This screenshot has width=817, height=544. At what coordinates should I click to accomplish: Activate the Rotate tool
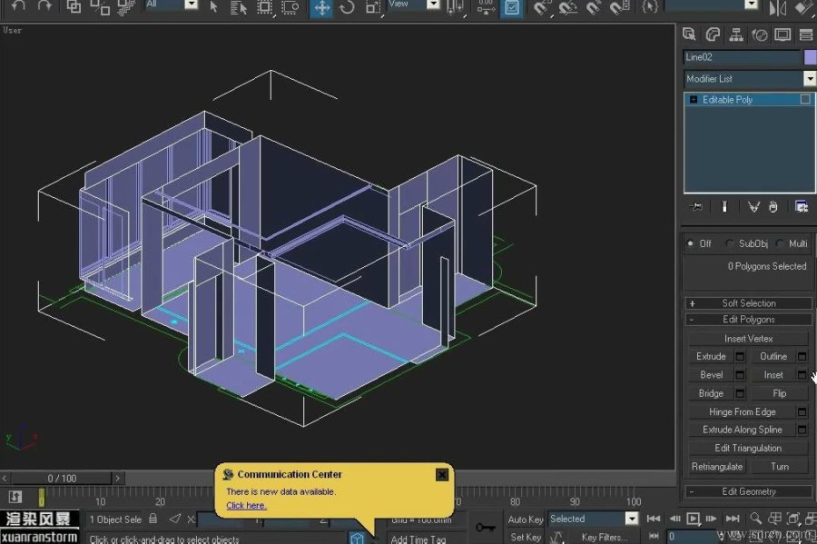tap(347, 8)
